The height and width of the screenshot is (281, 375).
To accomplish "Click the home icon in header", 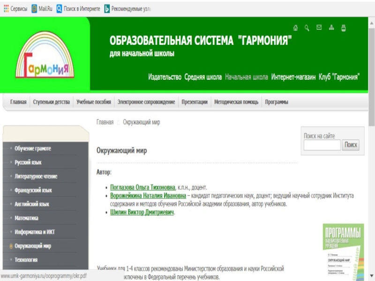I will tap(296, 28).
